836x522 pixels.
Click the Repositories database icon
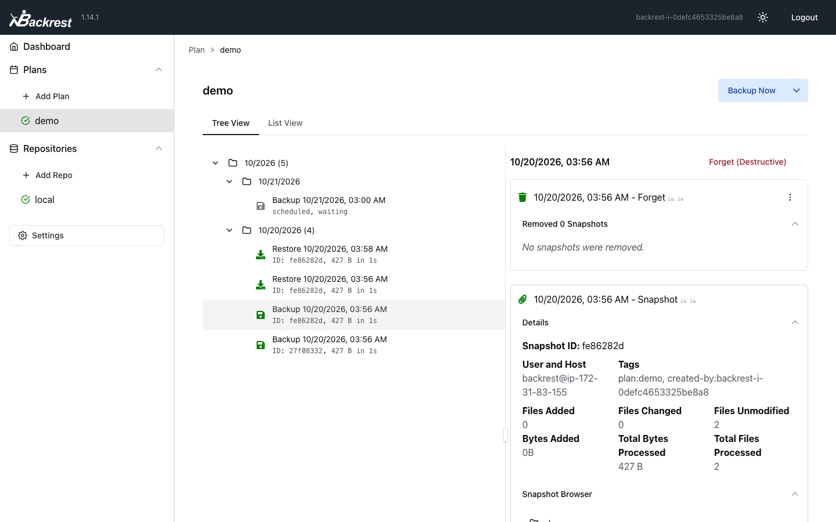(14, 148)
